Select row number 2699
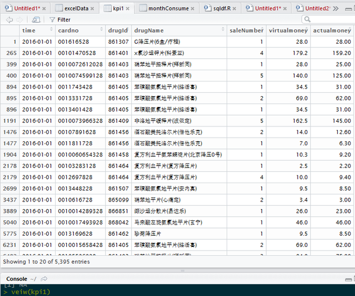This screenshot has width=355, height=296. (10, 188)
